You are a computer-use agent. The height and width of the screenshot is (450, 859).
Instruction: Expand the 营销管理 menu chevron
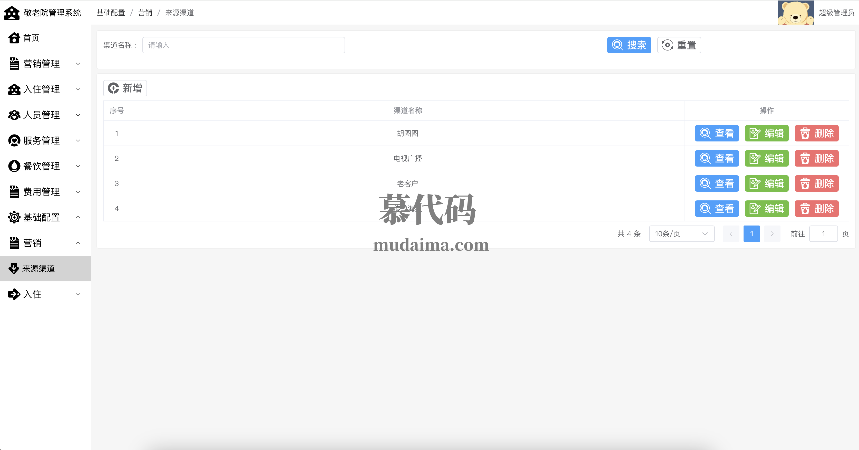coord(78,64)
